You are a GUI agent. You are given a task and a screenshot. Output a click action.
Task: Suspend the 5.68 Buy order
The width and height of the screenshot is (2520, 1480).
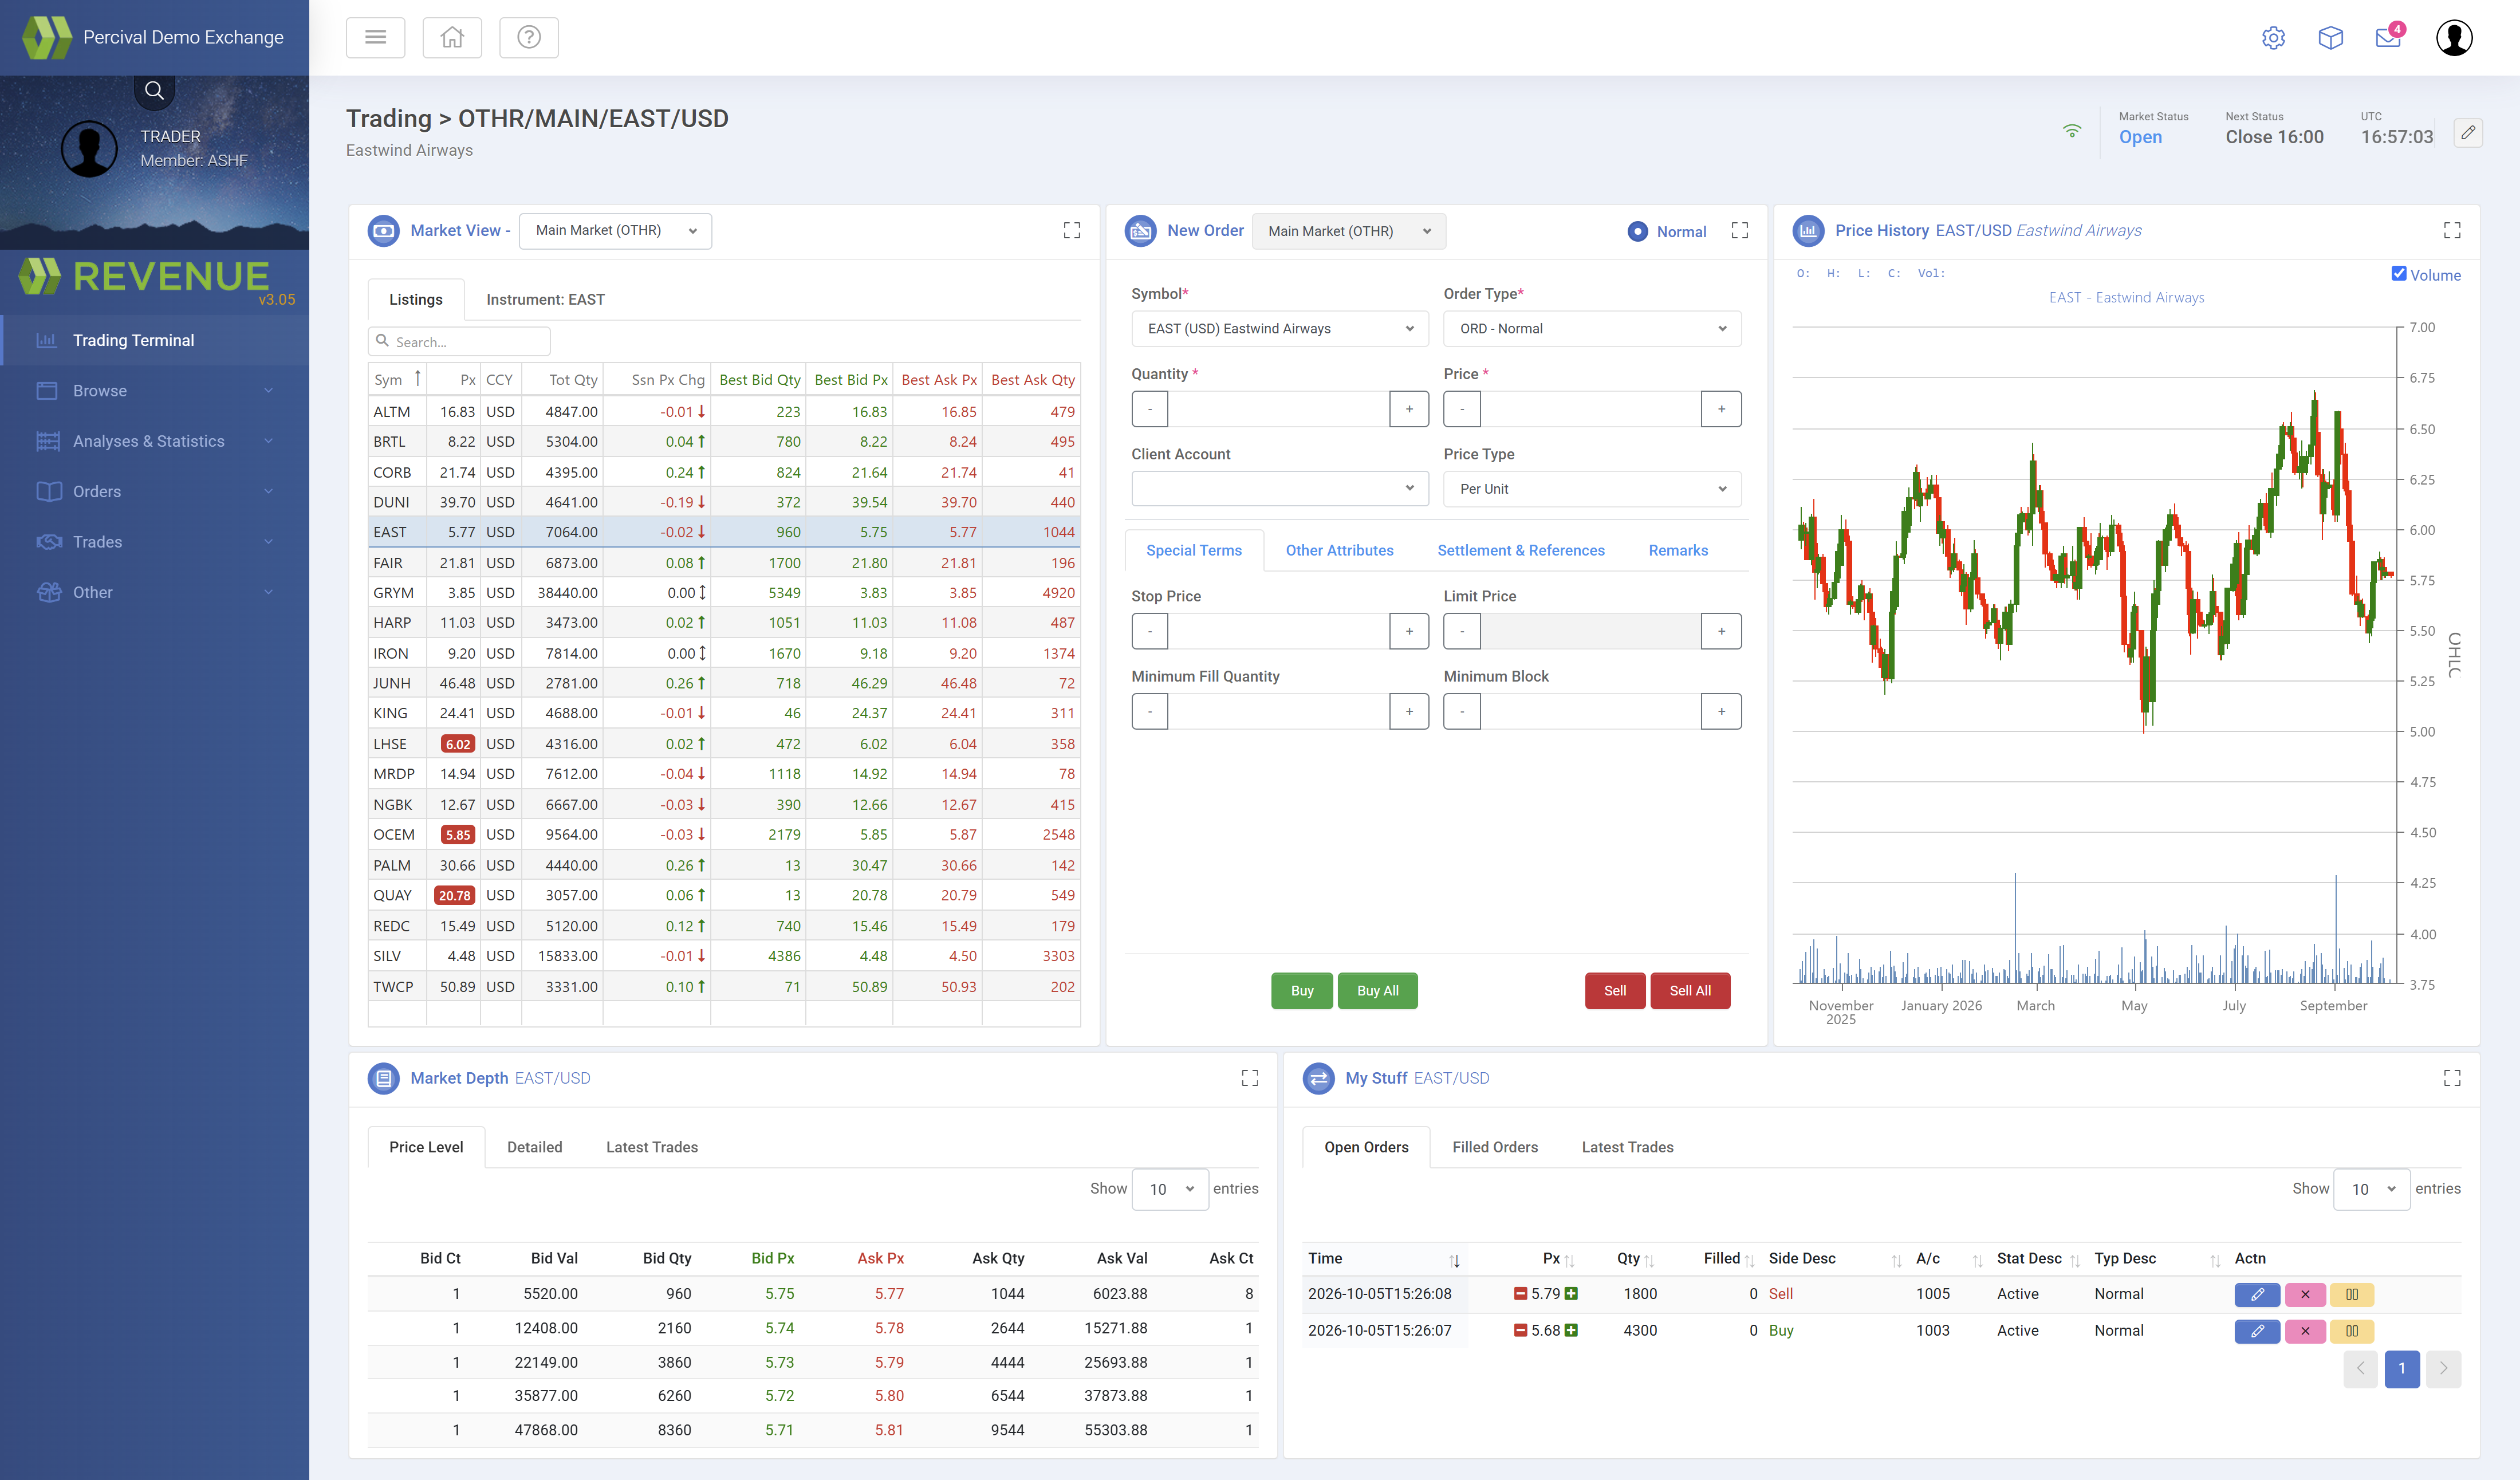coord(2352,1331)
